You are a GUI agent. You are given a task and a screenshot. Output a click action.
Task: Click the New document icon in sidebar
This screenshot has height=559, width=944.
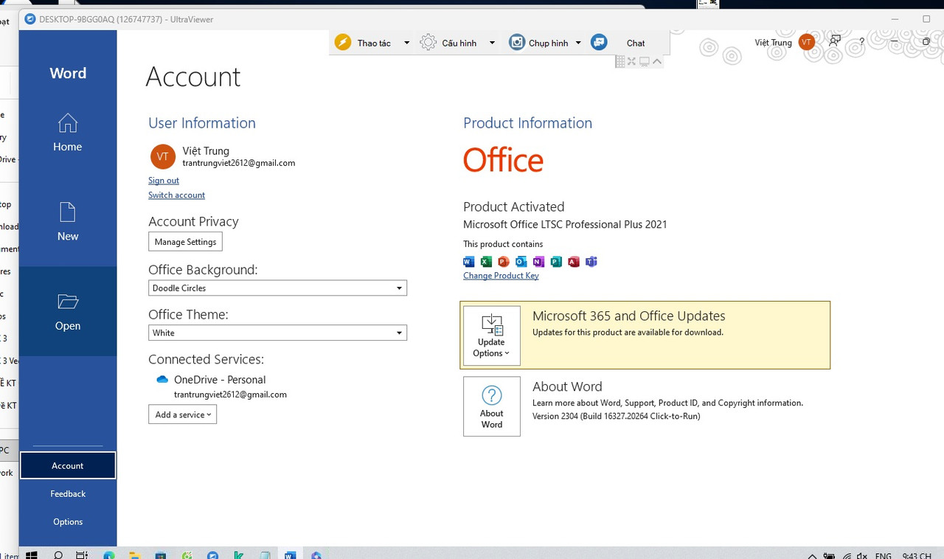(68, 212)
